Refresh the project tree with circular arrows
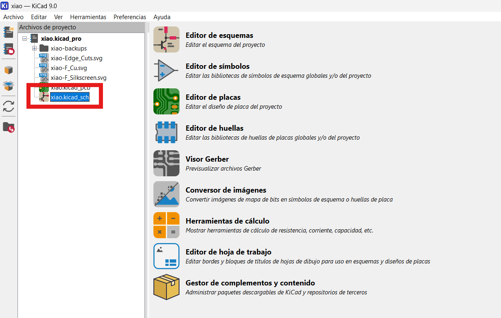The image size is (501, 318). pos(9,107)
